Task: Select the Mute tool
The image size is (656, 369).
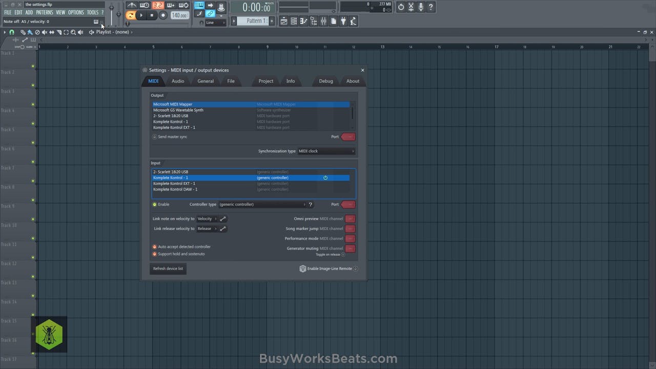Action: click(44, 32)
